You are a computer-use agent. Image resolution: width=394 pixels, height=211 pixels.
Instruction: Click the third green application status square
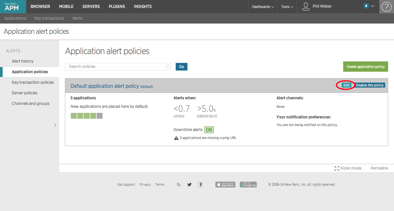tap(87, 116)
